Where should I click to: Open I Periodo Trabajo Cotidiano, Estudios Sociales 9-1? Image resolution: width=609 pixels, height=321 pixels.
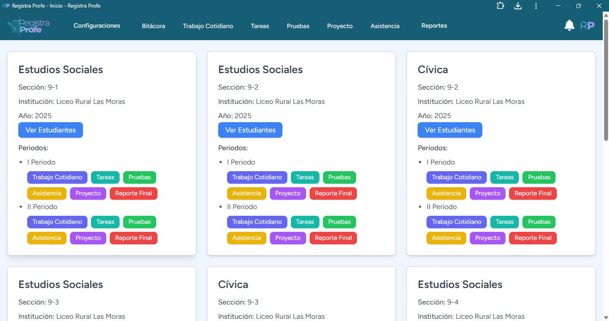pos(57,177)
